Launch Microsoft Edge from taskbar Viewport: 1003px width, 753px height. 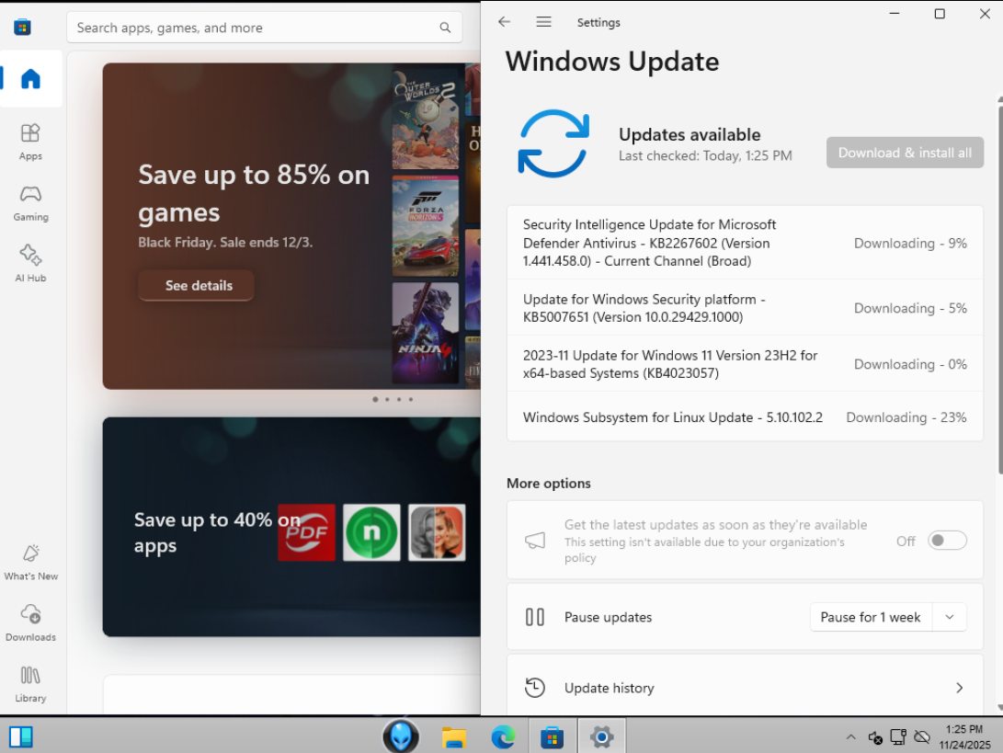coord(503,737)
